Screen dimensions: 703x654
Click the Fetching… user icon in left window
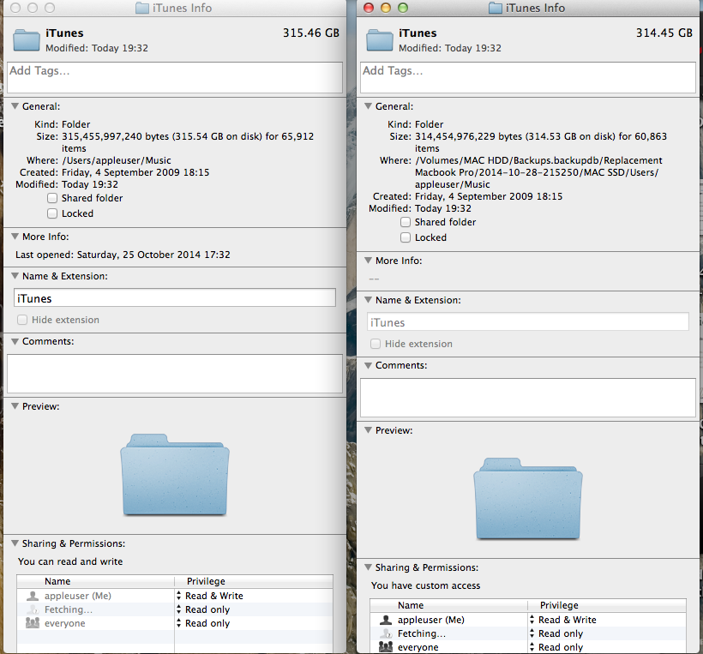click(33, 609)
